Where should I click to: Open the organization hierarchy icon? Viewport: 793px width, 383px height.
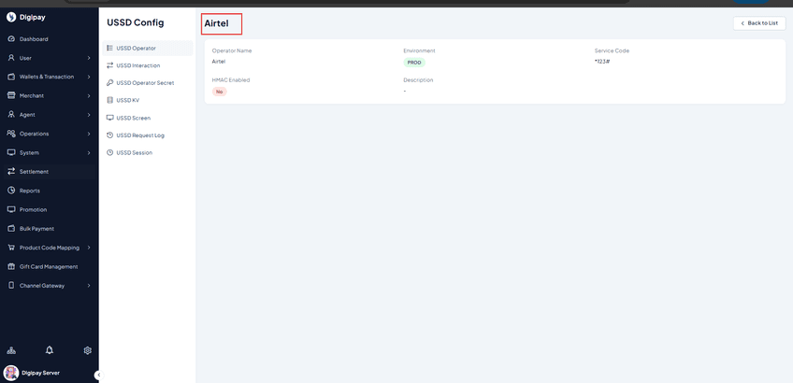11,350
